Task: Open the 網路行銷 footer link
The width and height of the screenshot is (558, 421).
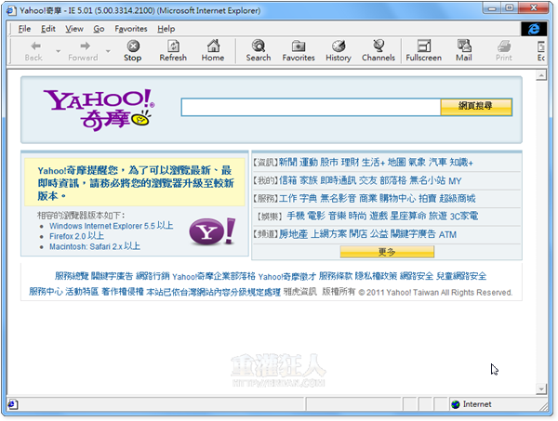Action: tap(153, 276)
